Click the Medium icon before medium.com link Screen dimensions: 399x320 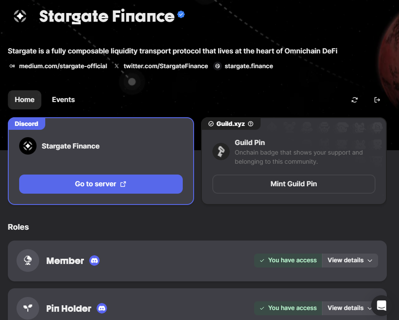(x=11, y=66)
